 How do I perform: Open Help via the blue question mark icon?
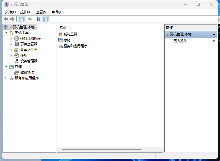click(x=38, y=19)
